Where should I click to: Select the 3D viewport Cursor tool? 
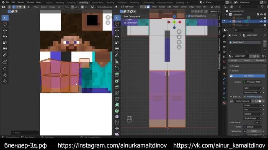117,24
